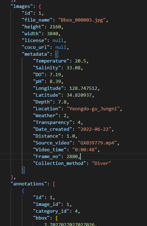Screen dimensions: 147x226
Task: Click the Location string "Yeongdo-gu_Jungni"
Action: tap(93, 109)
